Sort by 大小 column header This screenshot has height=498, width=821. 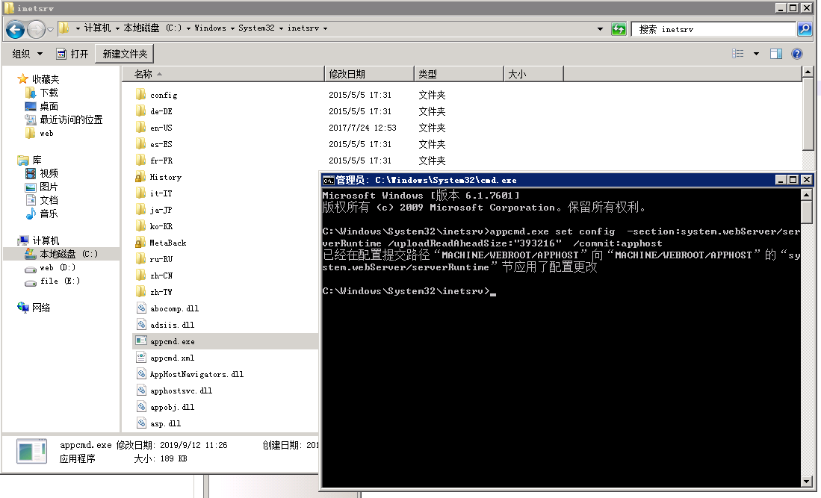pos(533,74)
